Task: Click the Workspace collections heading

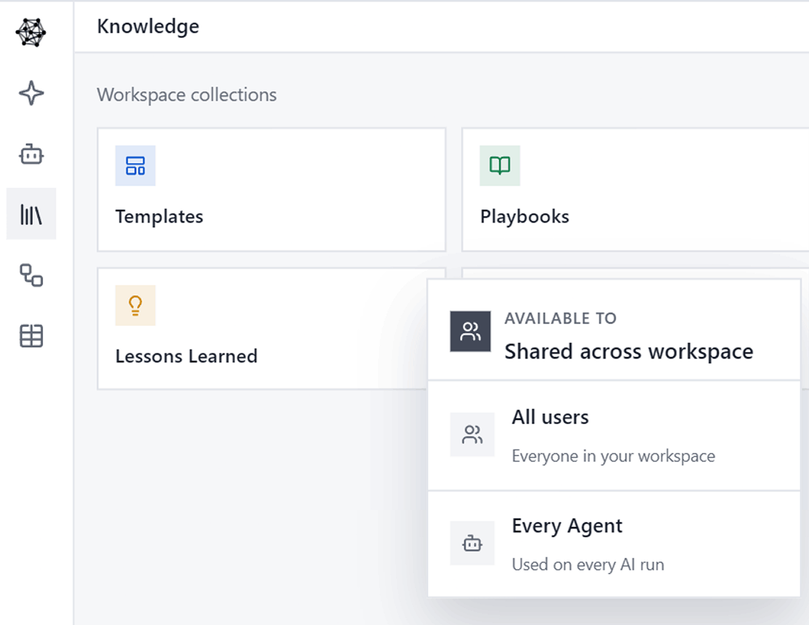Action: coord(187,95)
